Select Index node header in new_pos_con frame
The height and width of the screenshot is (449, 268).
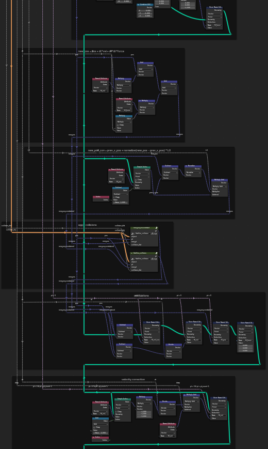click(101, 197)
